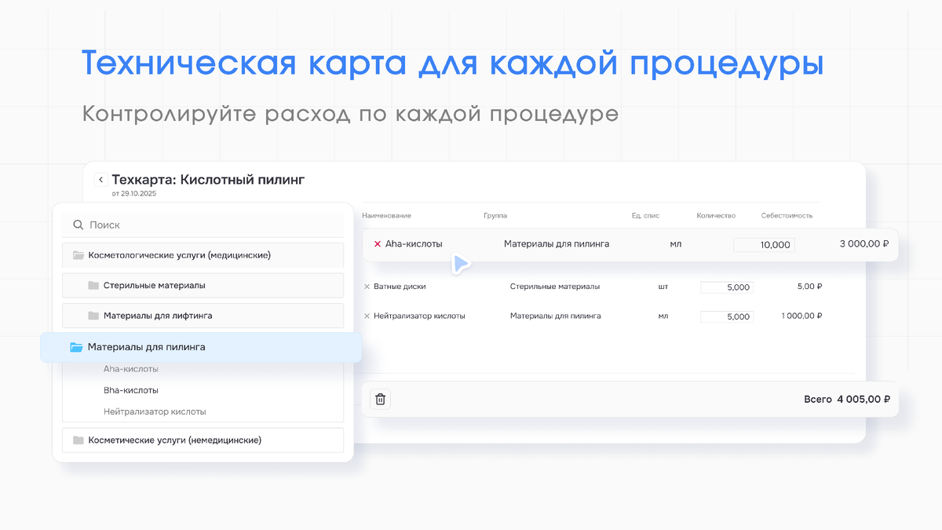Screen dimensions: 942x530
Task: Click folder icon of Материалы для лифтинга
Action: [x=93, y=316]
